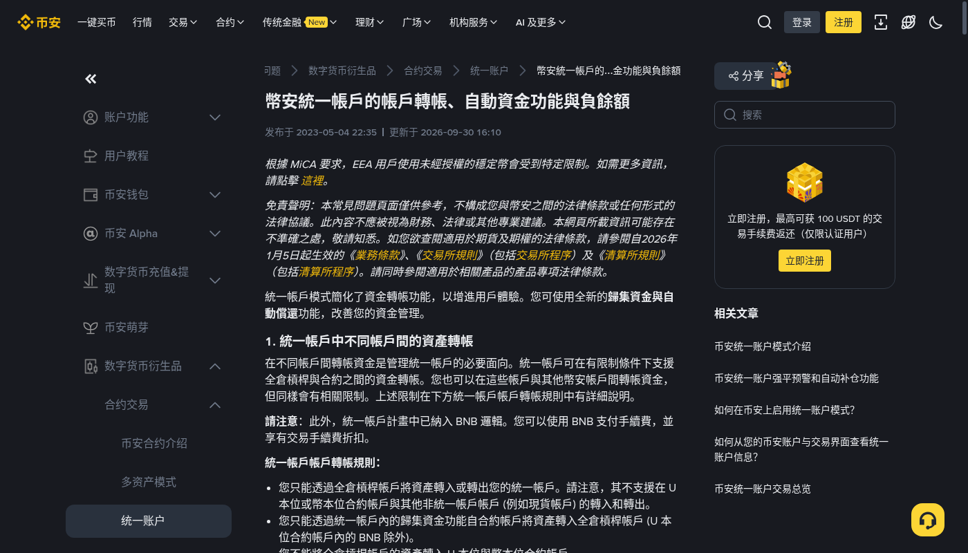Viewport: 968px width, 553px height.
Task: Open the 交易 dropdown menu
Action: pos(183,22)
